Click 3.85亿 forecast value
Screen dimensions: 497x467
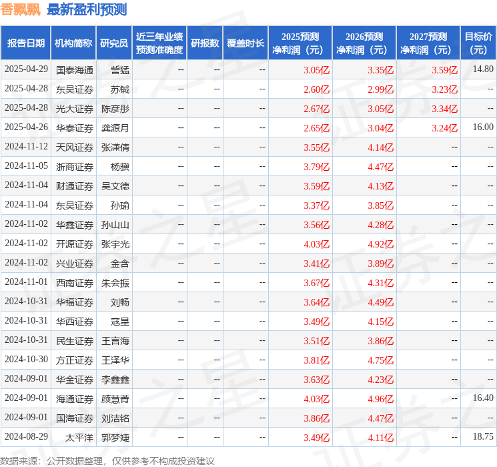[x=380, y=205]
